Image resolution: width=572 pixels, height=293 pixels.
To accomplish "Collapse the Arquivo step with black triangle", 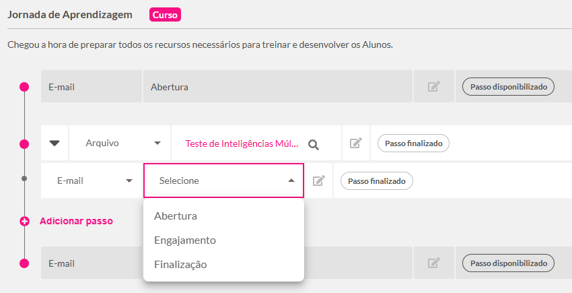I will coord(55,143).
